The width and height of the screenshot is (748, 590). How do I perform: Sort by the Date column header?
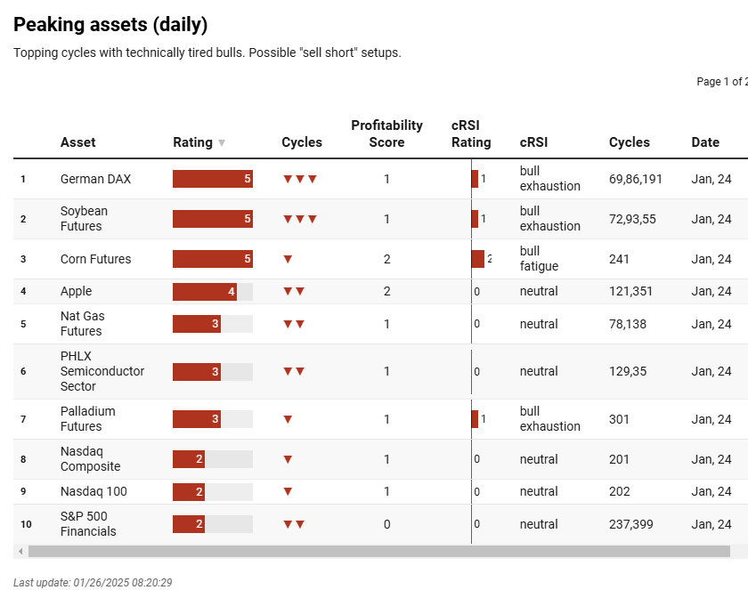705,142
